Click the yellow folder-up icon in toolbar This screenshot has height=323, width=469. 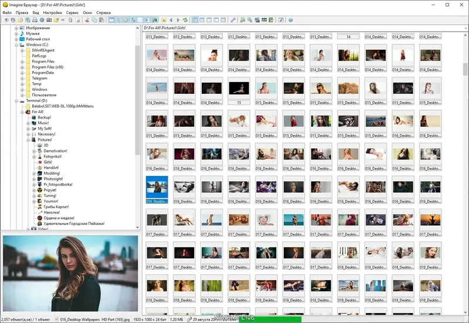[164, 20]
